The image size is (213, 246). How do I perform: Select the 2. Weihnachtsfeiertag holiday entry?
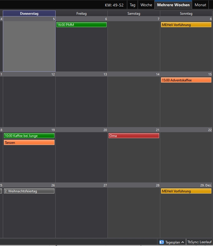click(29, 191)
